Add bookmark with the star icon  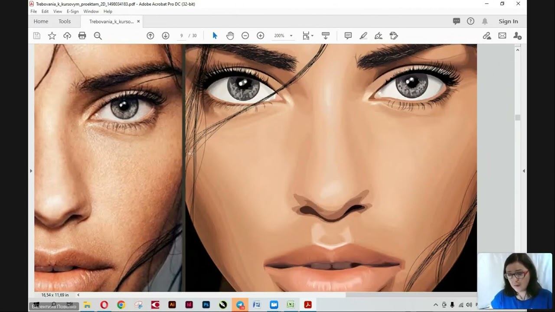tap(52, 36)
